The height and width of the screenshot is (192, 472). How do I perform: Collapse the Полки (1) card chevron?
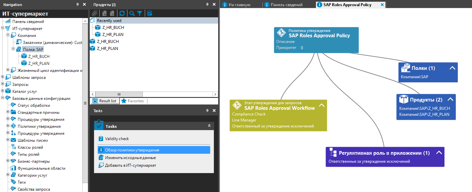452,68
